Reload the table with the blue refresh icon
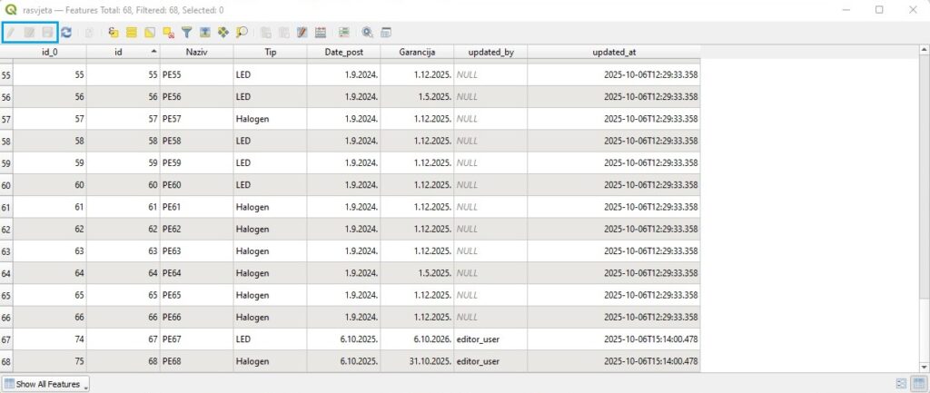 (x=65, y=33)
